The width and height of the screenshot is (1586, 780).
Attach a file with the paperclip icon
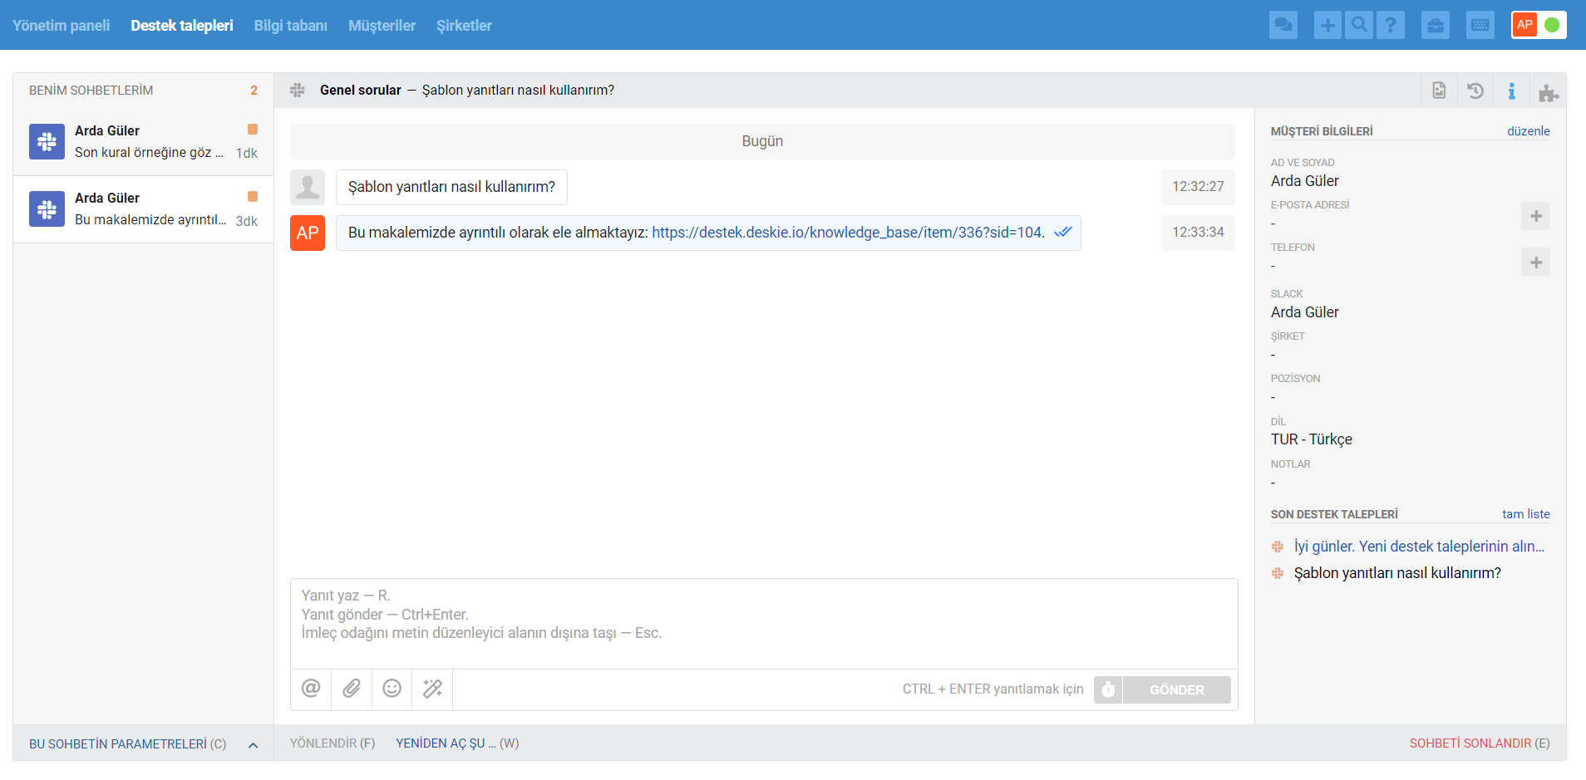tap(352, 689)
